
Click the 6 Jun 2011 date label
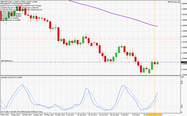tap(71, 115)
